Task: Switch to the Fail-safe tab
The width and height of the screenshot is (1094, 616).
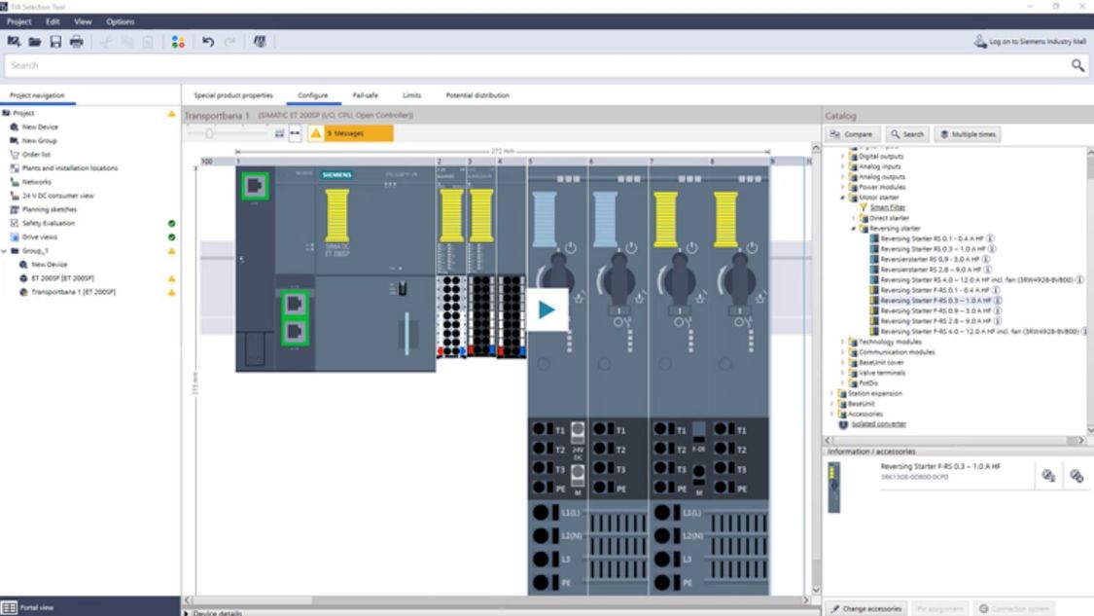Action: [x=365, y=95]
